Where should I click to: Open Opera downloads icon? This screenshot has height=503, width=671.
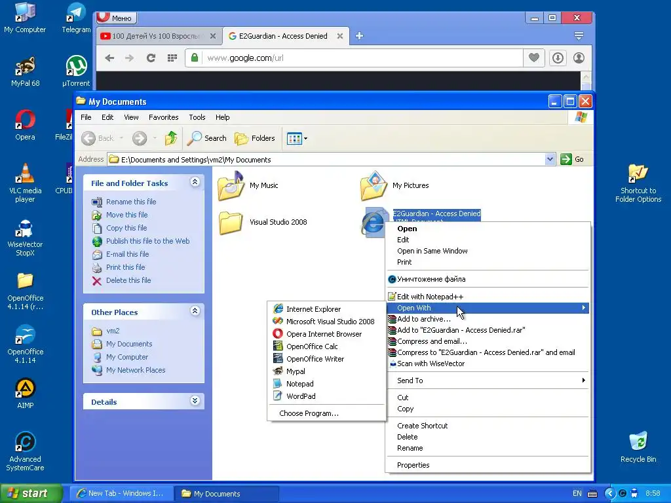pos(558,58)
